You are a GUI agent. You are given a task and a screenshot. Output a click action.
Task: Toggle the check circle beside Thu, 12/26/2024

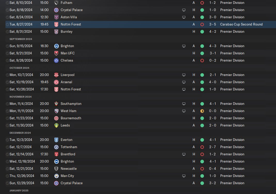(7, 176)
